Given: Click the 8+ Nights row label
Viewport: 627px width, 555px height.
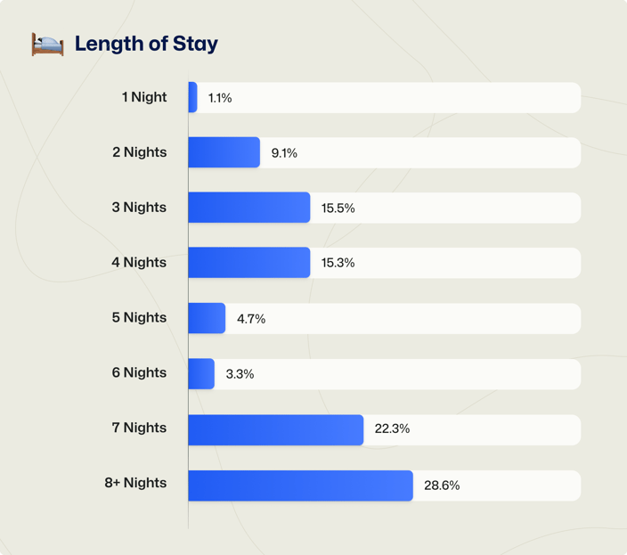Looking at the screenshot, I should point(135,483).
